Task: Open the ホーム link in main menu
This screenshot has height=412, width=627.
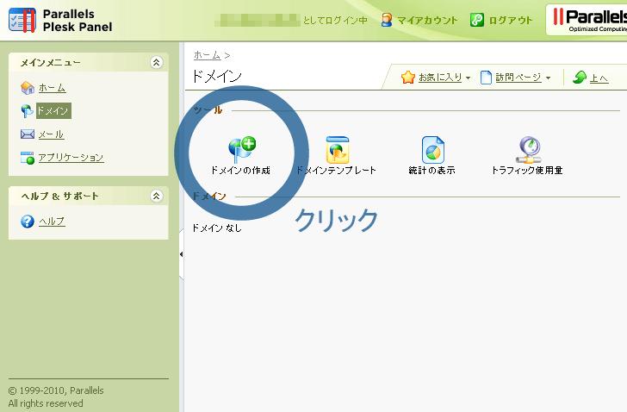Action: [52, 88]
